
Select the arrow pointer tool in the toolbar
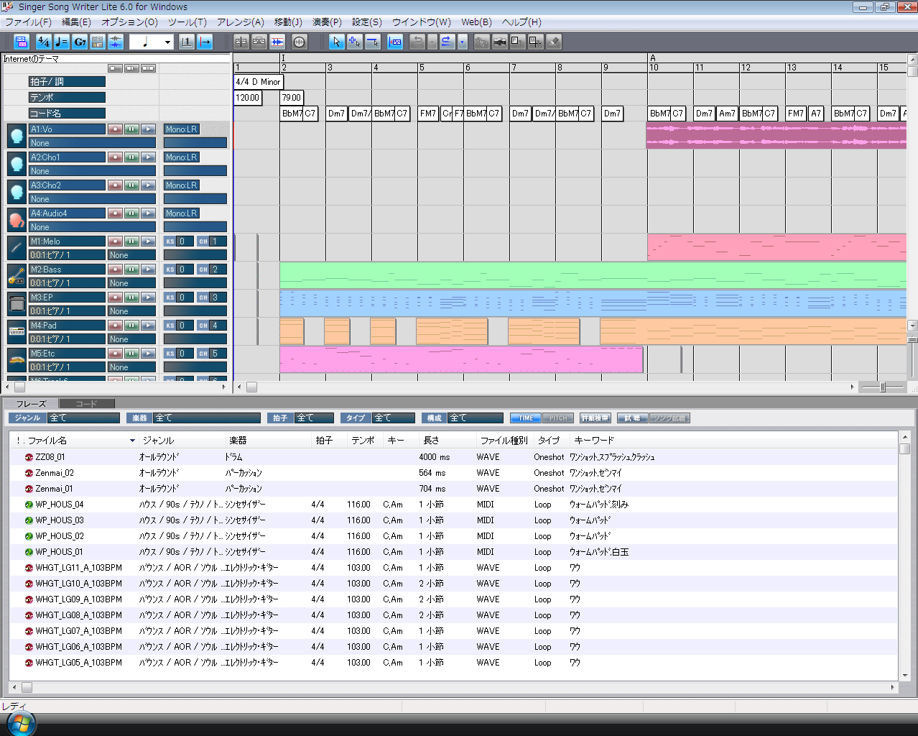[336, 42]
